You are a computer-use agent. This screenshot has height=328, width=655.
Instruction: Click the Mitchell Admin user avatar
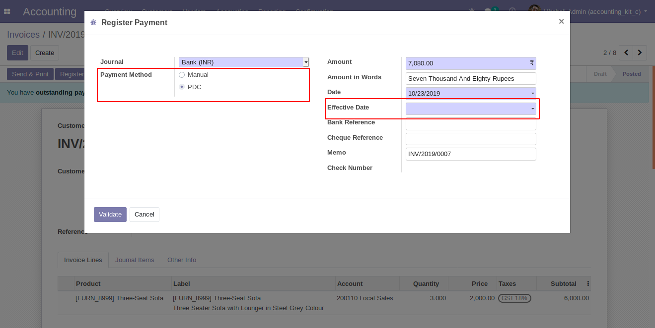534,11
